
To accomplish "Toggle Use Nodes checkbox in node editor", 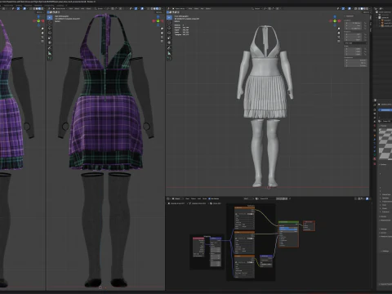I will [x=209, y=198].
